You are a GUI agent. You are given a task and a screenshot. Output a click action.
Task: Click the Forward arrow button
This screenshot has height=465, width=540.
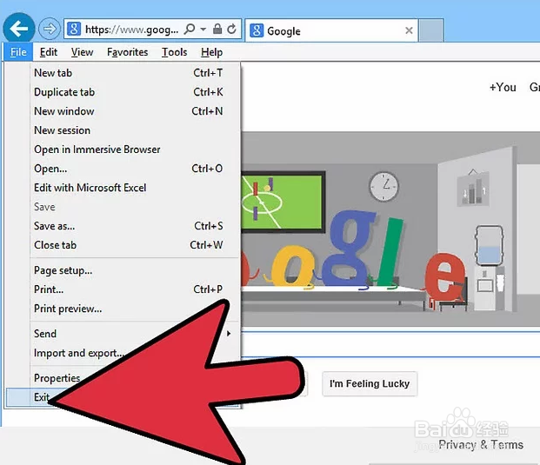point(49,29)
